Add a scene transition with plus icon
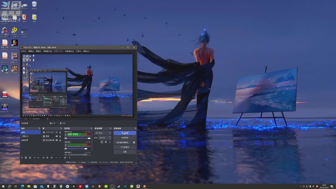This screenshot has height=189, width=336. tap(102, 142)
